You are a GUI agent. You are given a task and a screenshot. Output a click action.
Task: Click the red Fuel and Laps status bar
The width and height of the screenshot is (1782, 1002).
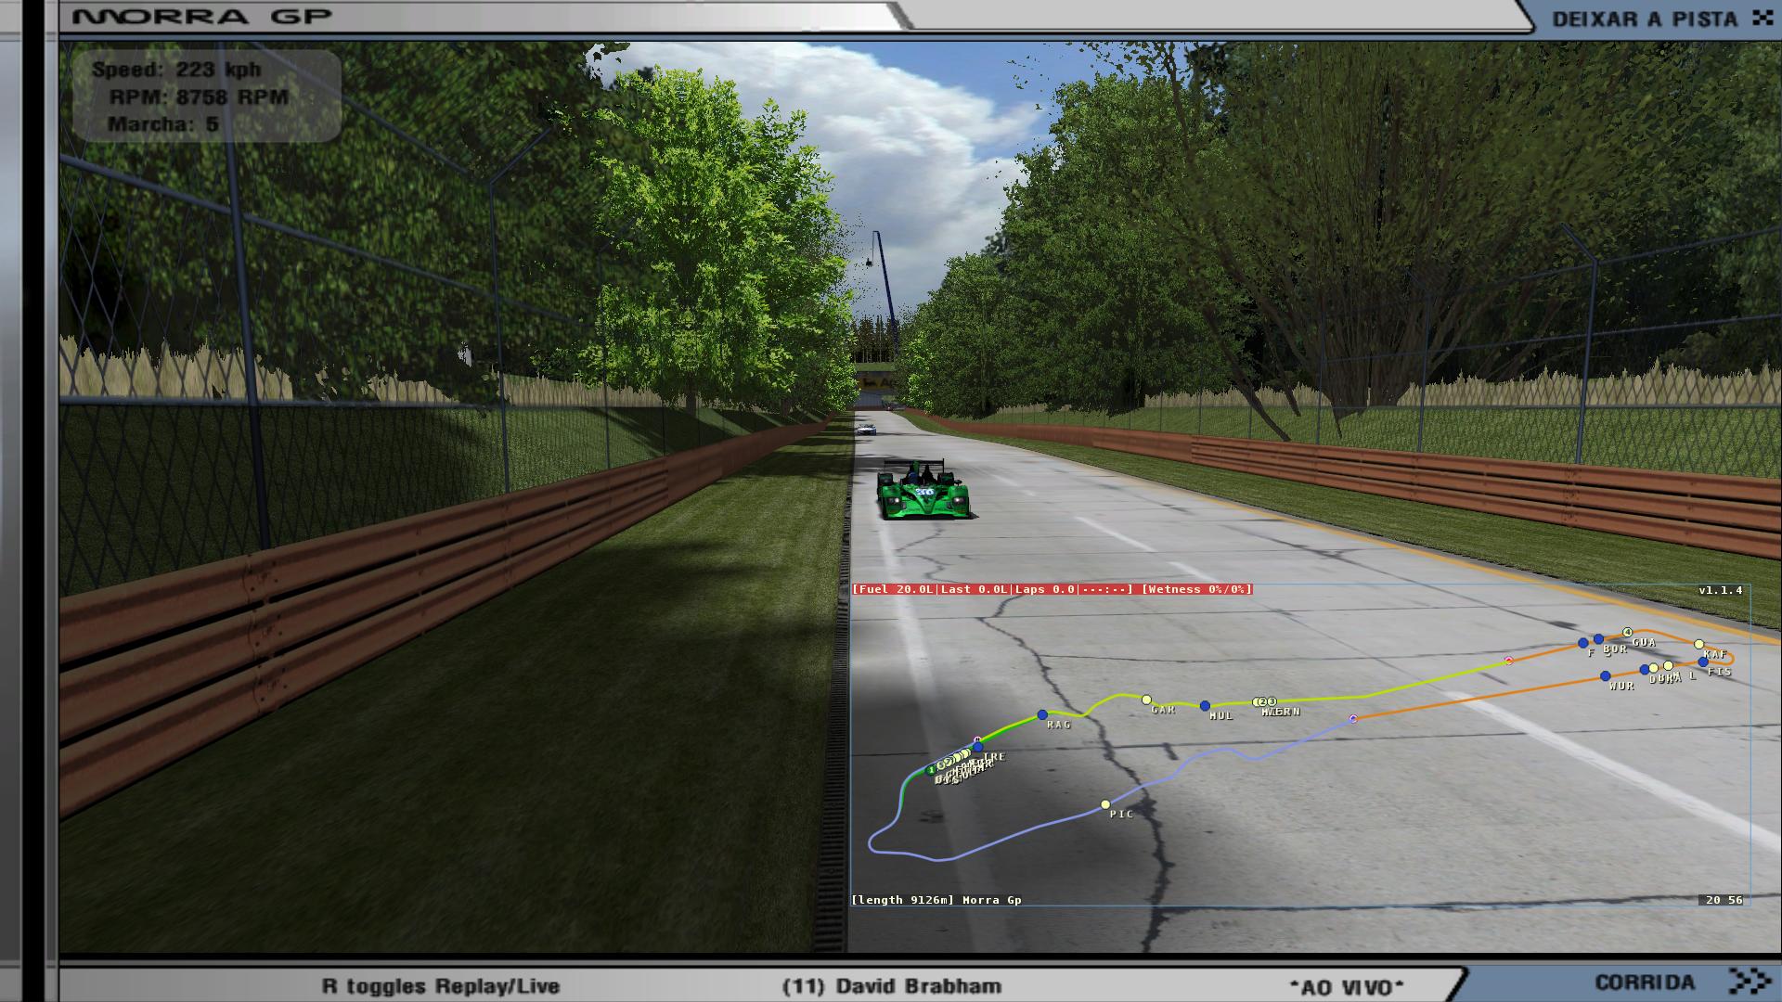pos(1052,589)
